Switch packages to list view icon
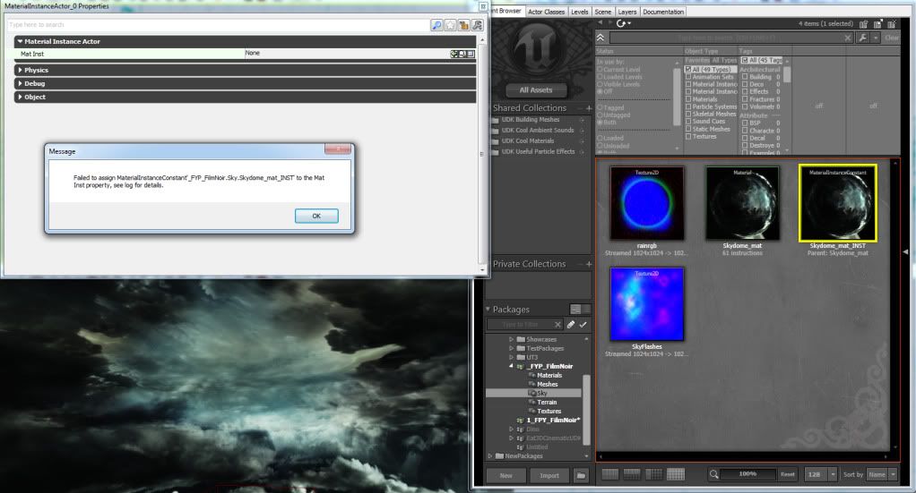Viewport: 916px width, 493px height. (x=586, y=310)
